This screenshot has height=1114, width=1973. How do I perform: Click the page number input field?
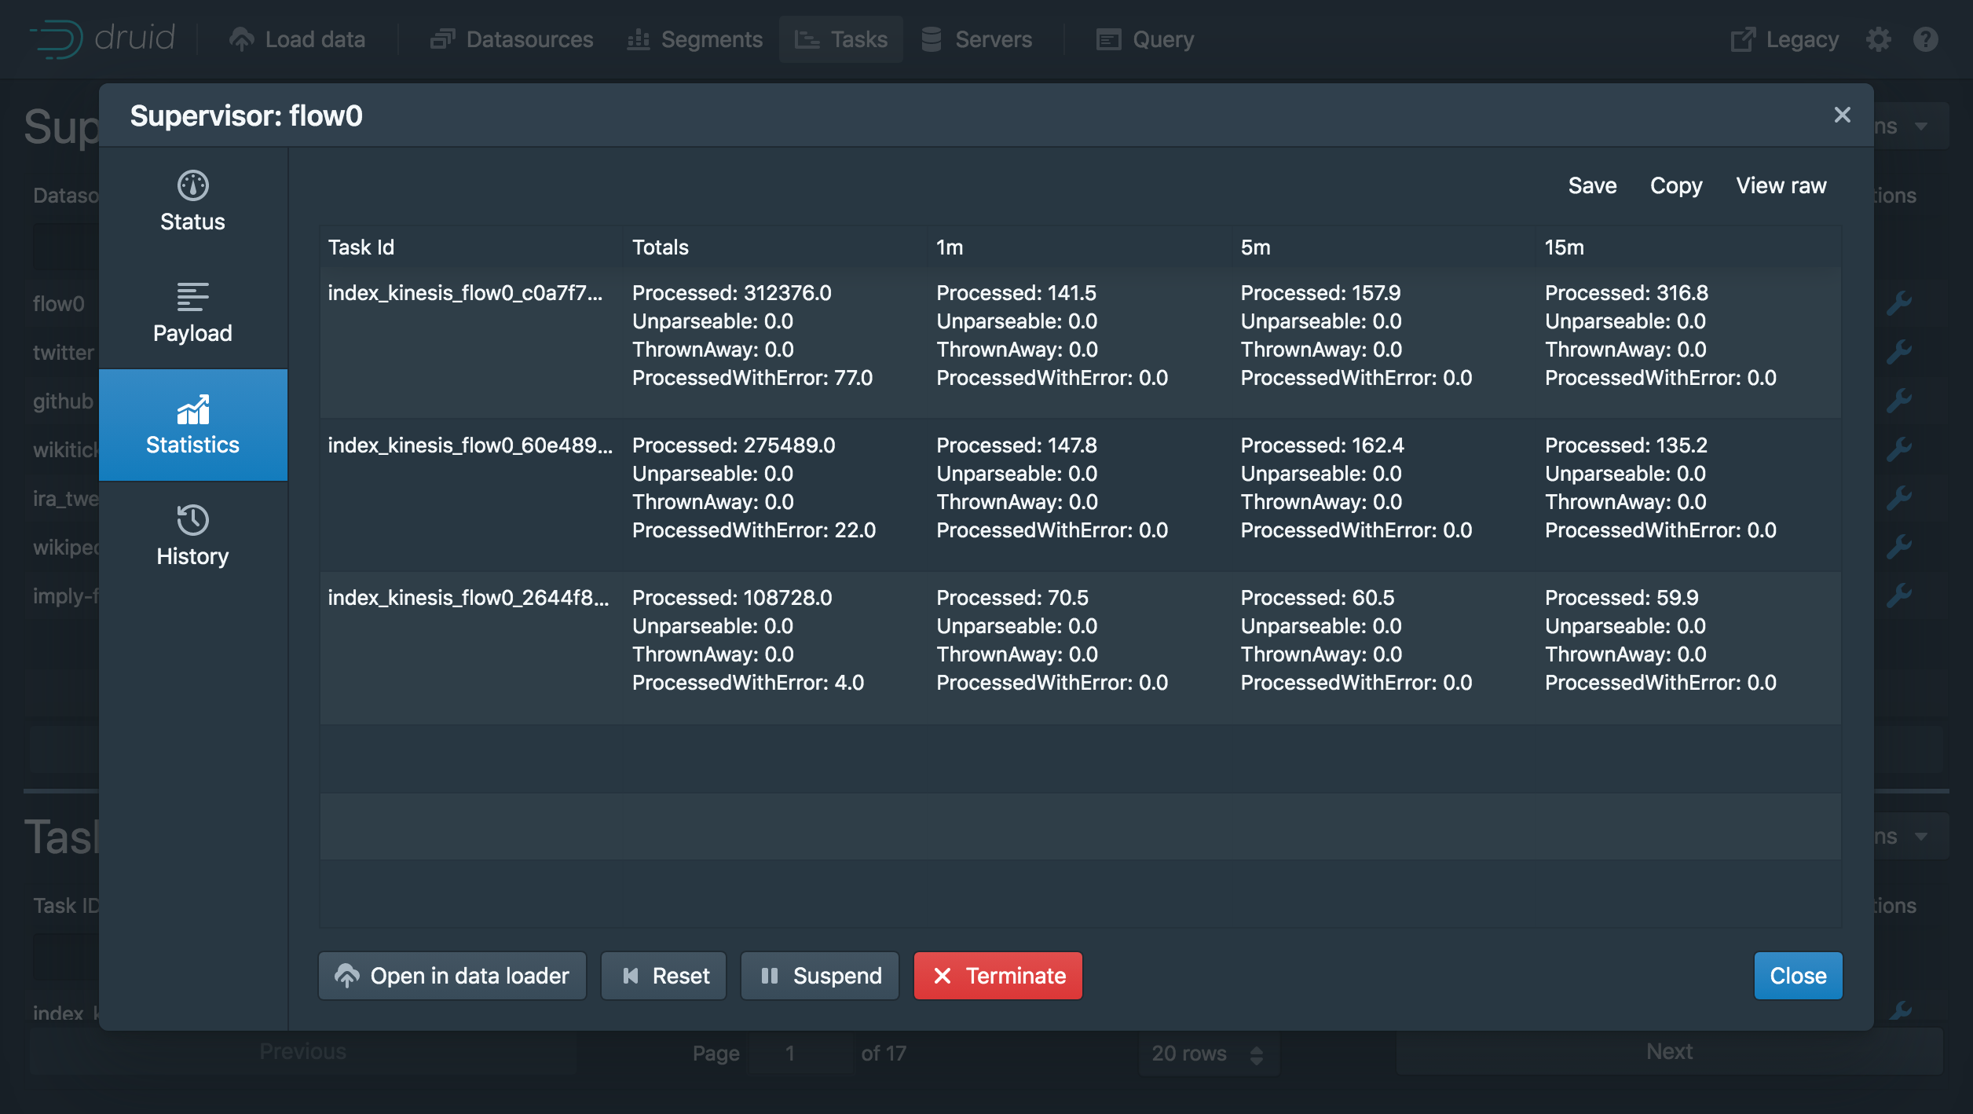pyautogui.click(x=799, y=1054)
